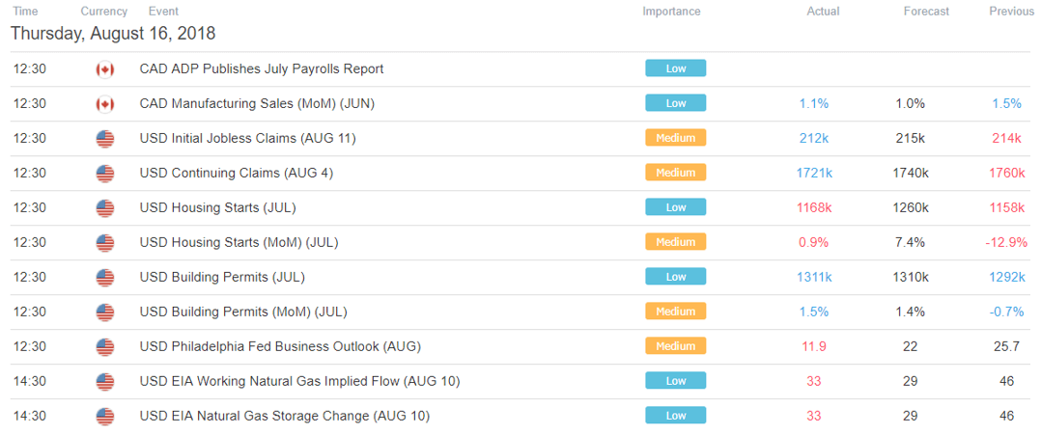
Task: Click US flag next to Initial Jobless Claims
Action: (105, 139)
